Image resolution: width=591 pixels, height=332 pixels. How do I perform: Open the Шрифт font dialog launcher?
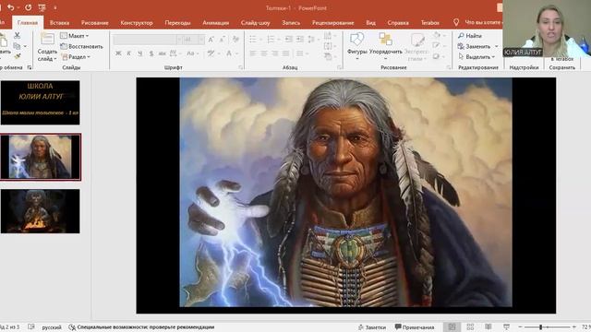[240, 67]
